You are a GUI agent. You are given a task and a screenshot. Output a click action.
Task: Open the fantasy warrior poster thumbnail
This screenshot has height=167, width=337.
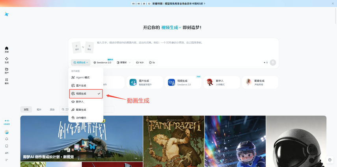[174, 141]
